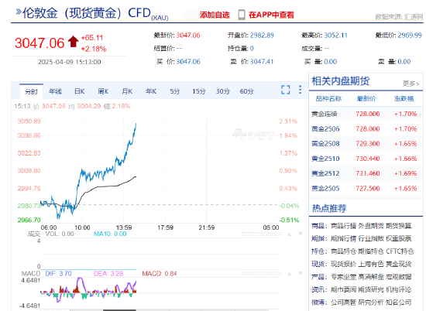Viewport: 426px width, 311px height.
Task: Click the 开盘价 2982.89 value
Action: click(x=262, y=36)
